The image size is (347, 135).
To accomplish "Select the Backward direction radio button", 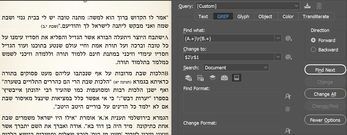I will point(313,50).
